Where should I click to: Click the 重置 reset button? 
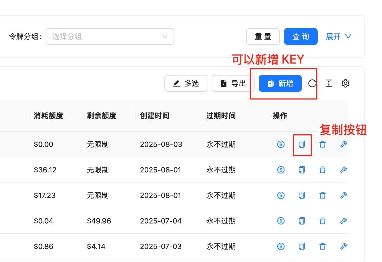263,36
